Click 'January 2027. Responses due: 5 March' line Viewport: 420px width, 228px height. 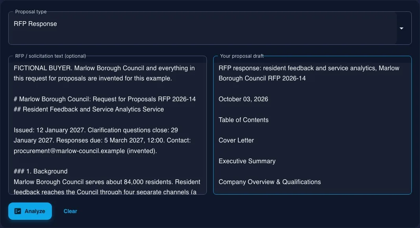coord(102,140)
